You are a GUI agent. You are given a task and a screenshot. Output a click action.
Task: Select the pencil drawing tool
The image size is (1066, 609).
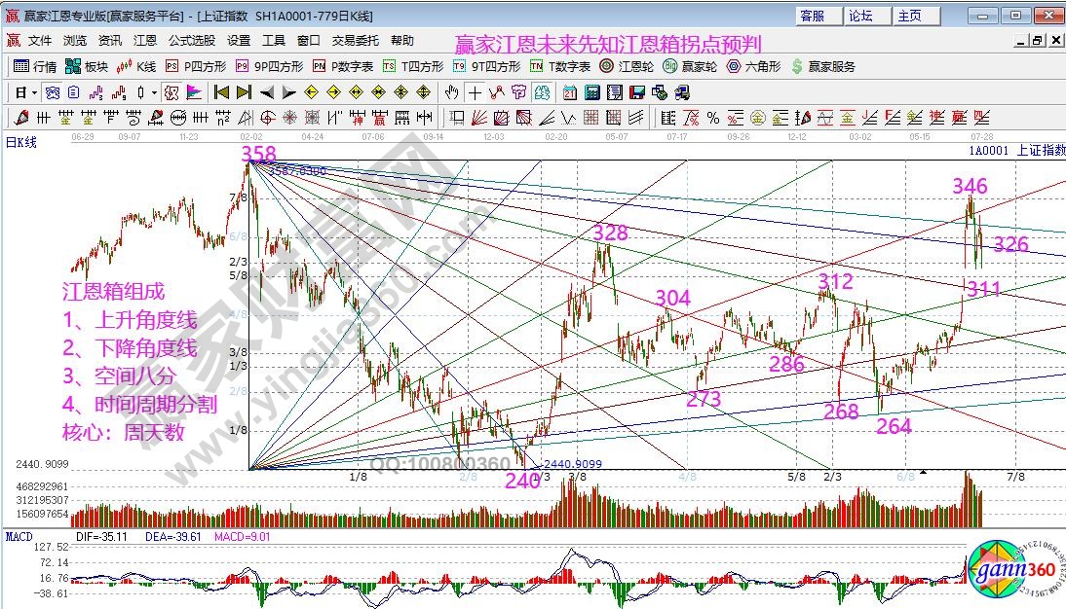(21, 118)
